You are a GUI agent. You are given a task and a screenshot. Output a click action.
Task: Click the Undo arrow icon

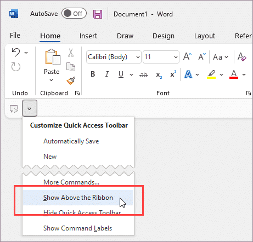coord(16,53)
